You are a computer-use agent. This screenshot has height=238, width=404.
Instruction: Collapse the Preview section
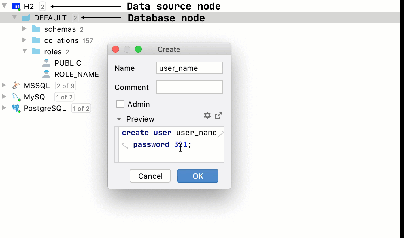[x=119, y=119]
